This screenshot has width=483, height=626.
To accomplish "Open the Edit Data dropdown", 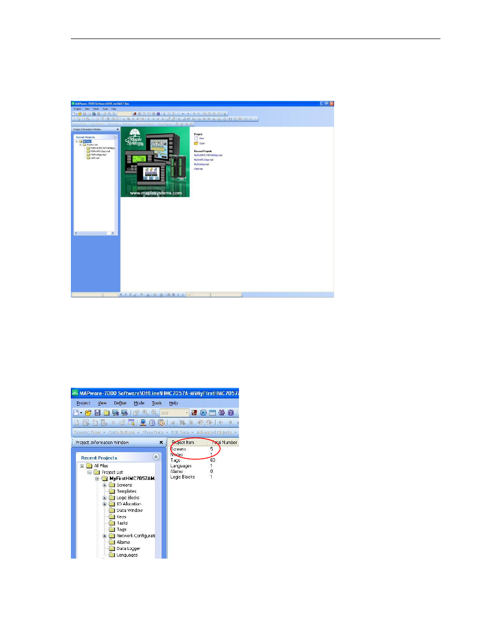I will tap(182, 432).
